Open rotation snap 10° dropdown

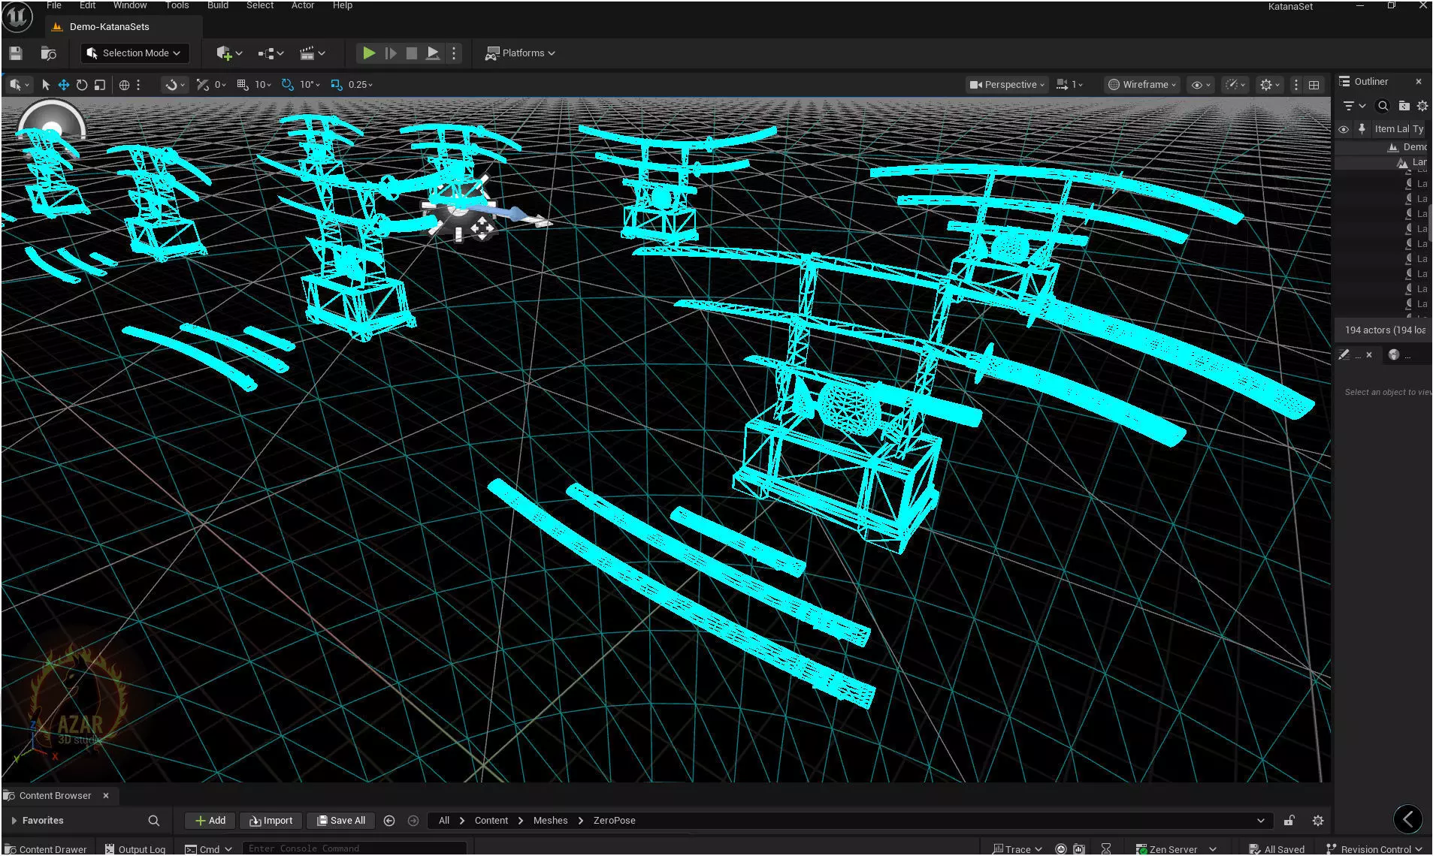[x=310, y=85]
